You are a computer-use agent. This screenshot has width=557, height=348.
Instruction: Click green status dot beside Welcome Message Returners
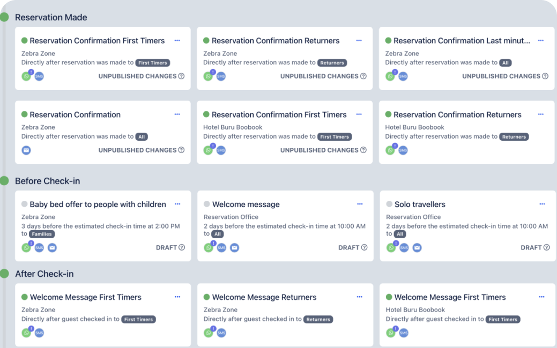click(x=207, y=297)
